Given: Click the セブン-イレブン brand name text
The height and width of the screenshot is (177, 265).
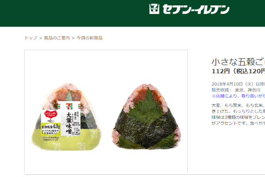Looking at the screenshot, I should 196,9.
